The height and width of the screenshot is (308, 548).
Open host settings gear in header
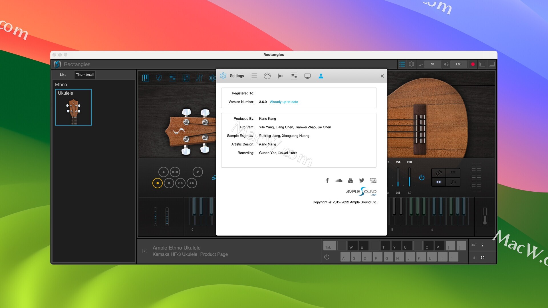pos(412,64)
